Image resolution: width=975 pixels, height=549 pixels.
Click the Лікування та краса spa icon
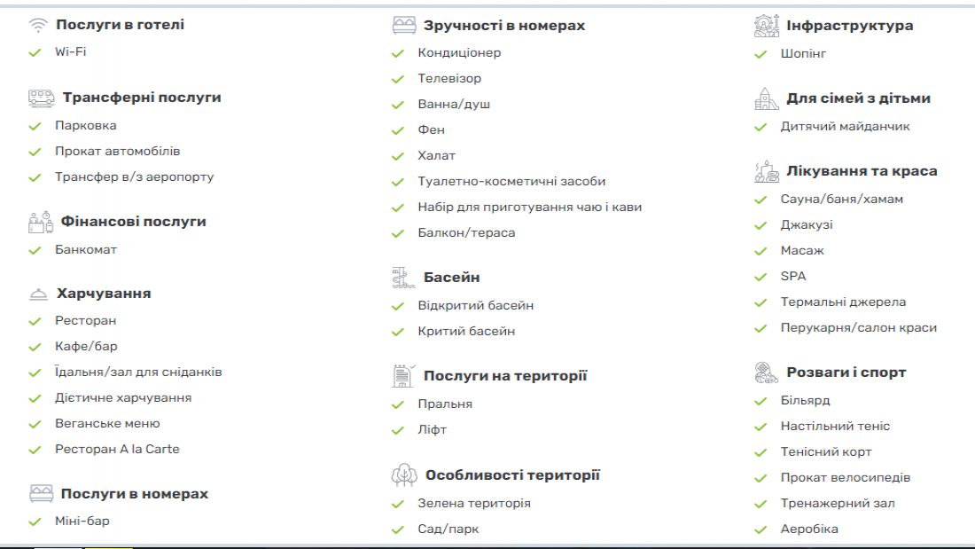tap(766, 171)
